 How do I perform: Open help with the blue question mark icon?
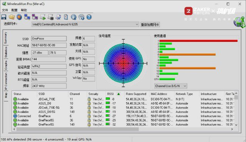pos(89,17)
